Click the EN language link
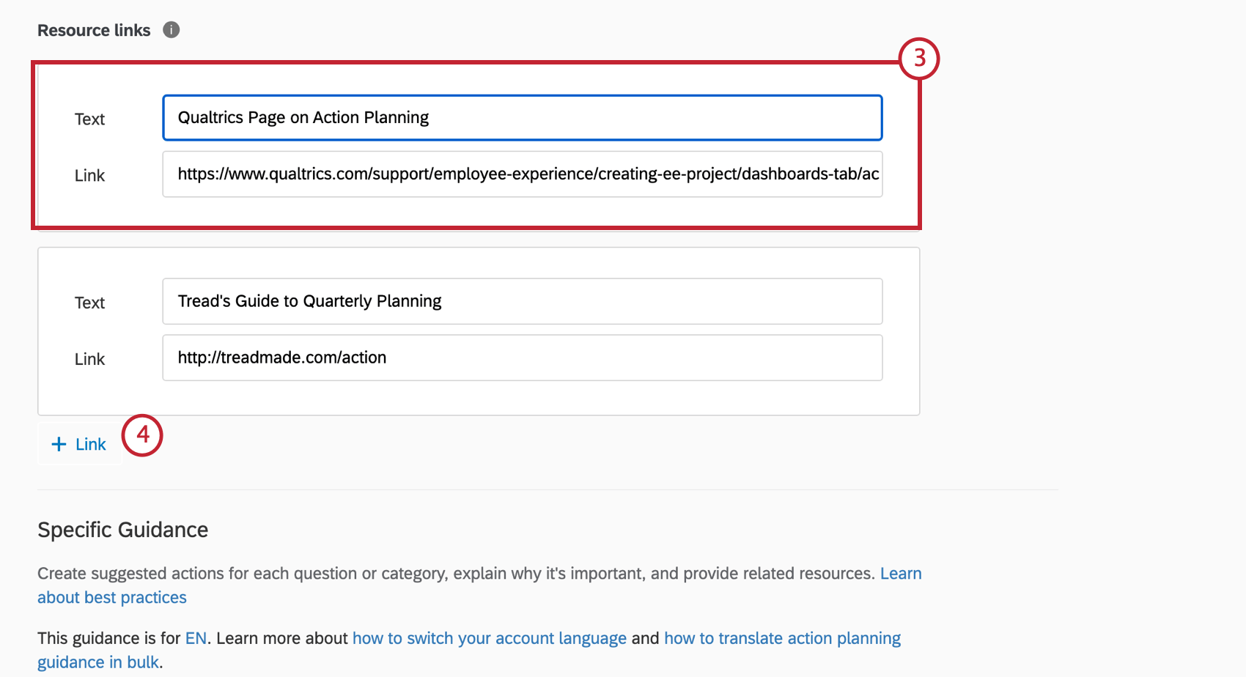This screenshot has height=677, width=1246. 196,638
